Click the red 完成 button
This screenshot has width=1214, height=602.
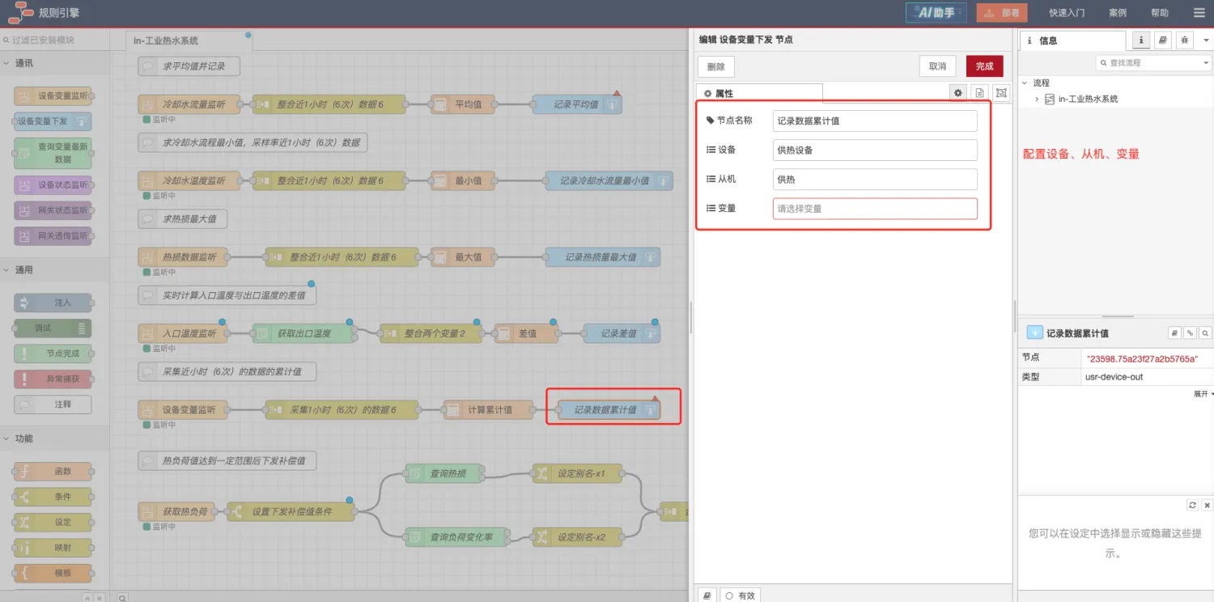(984, 66)
